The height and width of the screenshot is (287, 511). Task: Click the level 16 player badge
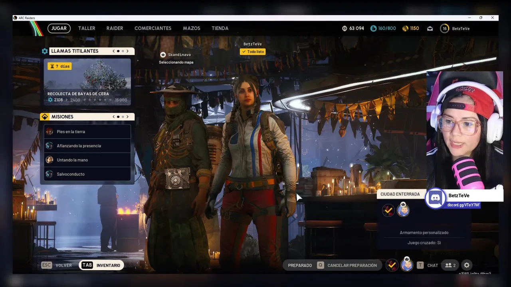(x=444, y=28)
